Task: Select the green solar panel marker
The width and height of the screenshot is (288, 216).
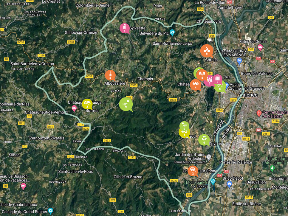Action: point(184,126)
